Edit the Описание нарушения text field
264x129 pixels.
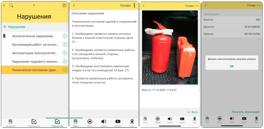tap(104, 60)
